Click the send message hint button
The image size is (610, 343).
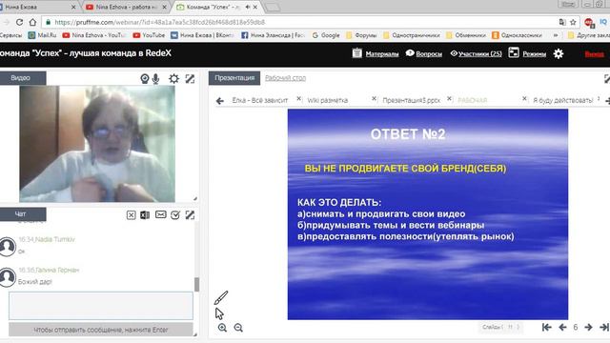(x=101, y=330)
